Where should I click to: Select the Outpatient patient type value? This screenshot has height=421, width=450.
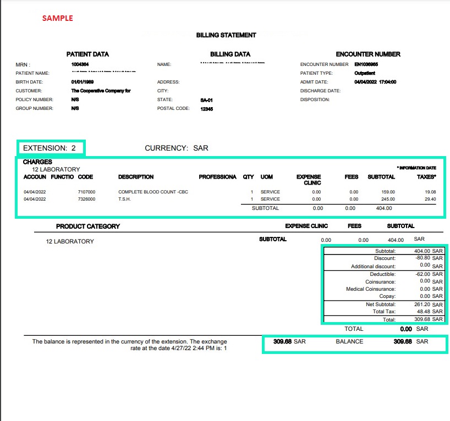pyautogui.click(x=366, y=73)
